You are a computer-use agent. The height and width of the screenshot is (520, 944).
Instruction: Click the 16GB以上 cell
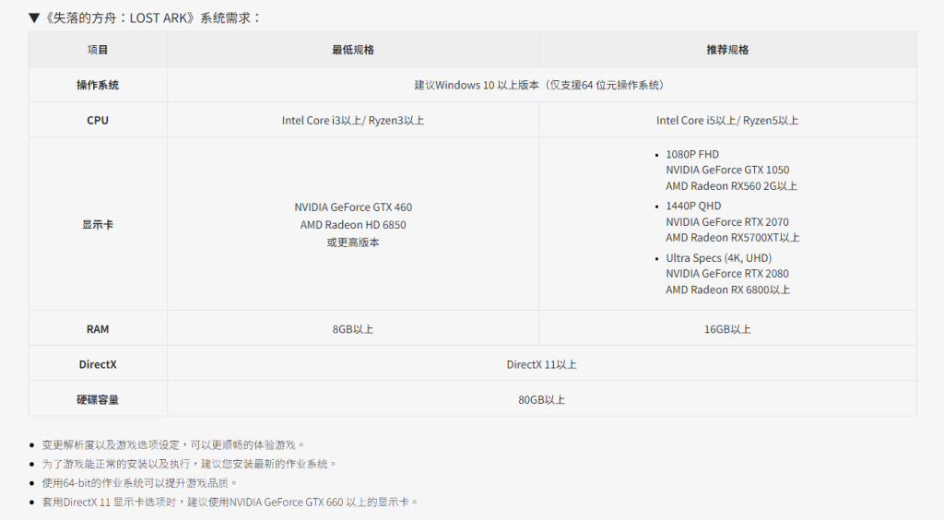727,329
